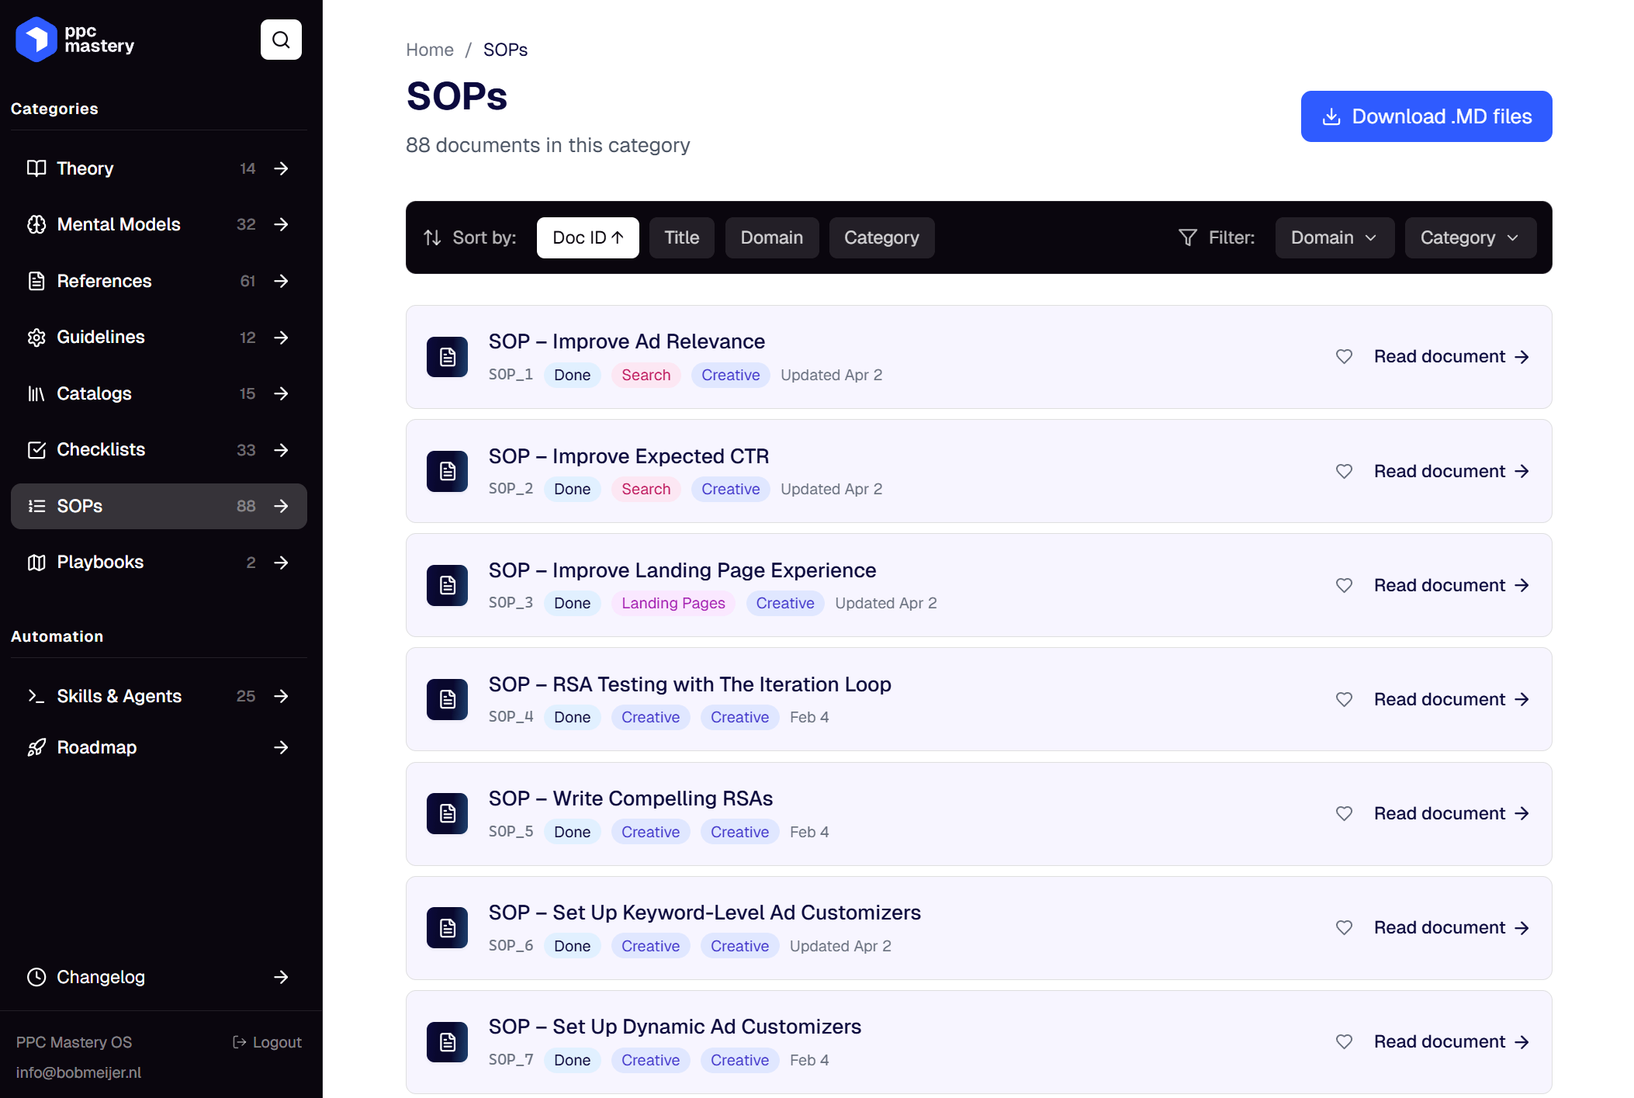
Task: Open title SOP – RSA Testing with The Iteration Loop
Action: pos(690,684)
